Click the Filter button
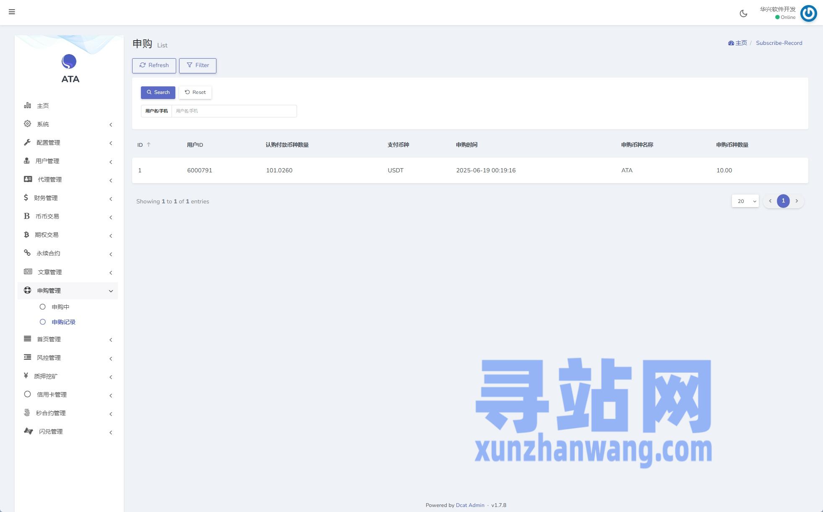This screenshot has height=512, width=823. point(198,65)
